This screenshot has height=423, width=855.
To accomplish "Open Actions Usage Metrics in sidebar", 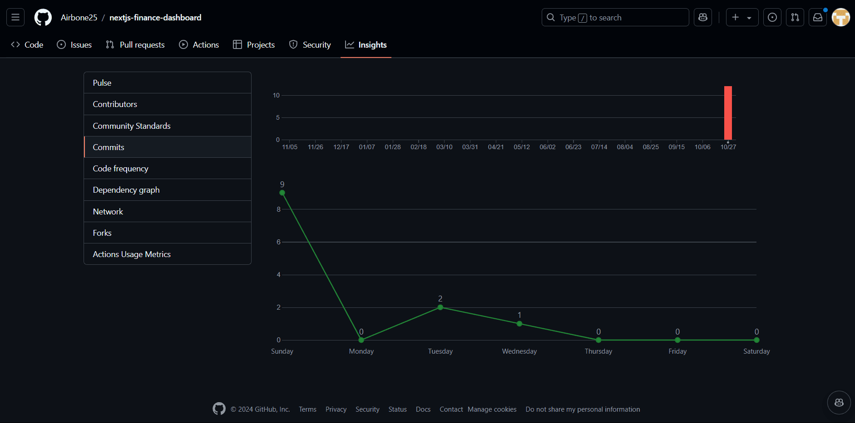I will pos(168,254).
